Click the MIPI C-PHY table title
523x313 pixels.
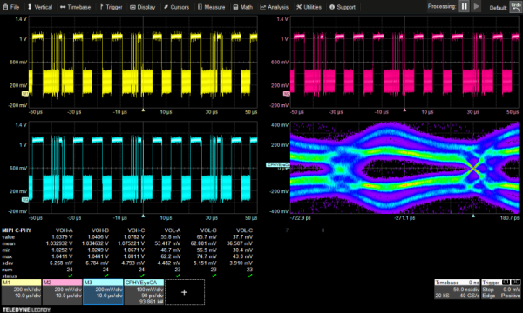tap(17, 230)
